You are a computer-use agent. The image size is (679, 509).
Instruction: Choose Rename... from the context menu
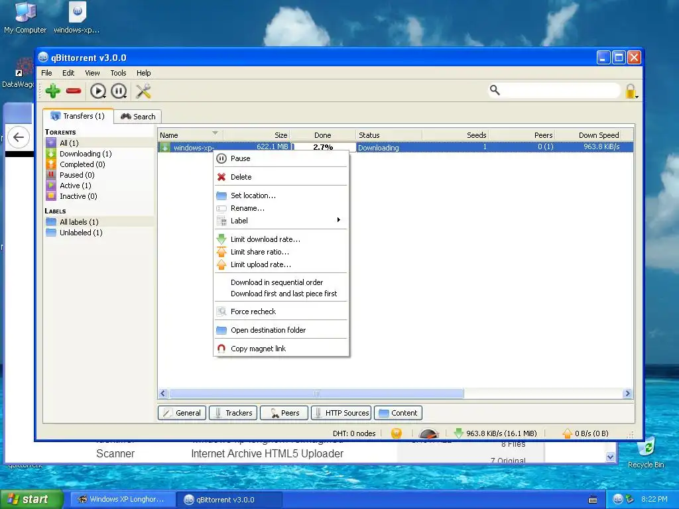pos(281,208)
